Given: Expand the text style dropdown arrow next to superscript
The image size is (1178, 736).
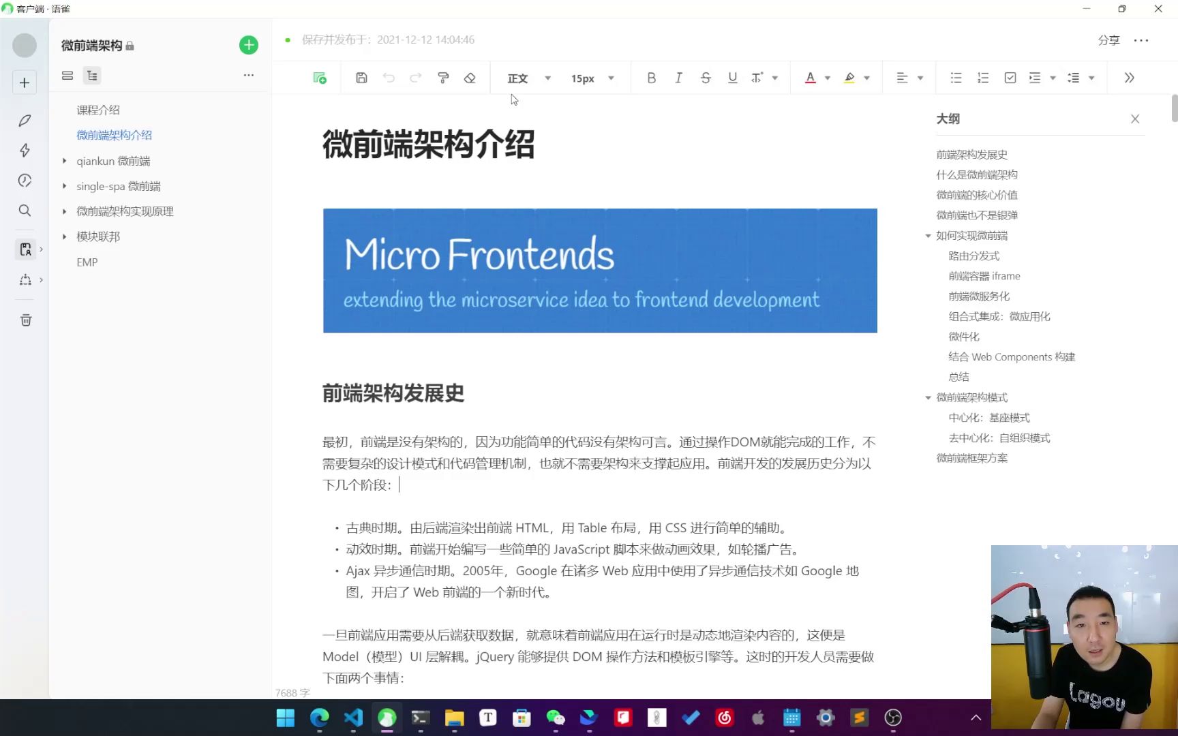Looking at the screenshot, I should click(x=775, y=78).
